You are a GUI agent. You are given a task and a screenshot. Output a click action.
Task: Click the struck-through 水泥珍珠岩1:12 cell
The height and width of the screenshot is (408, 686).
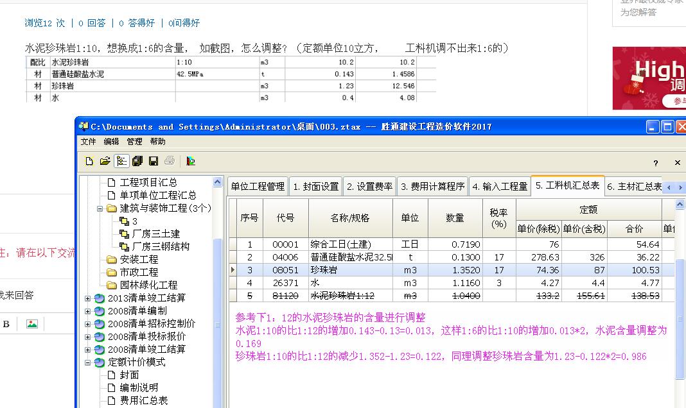pyautogui.click(x=351, y=296)
